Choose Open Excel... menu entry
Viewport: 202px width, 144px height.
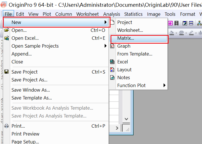56,38
